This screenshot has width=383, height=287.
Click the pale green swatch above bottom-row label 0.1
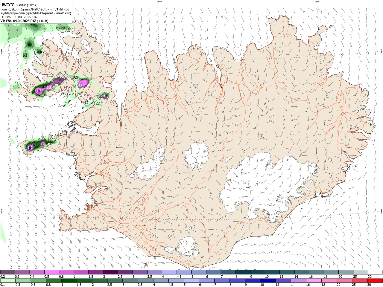coord(7,280)
